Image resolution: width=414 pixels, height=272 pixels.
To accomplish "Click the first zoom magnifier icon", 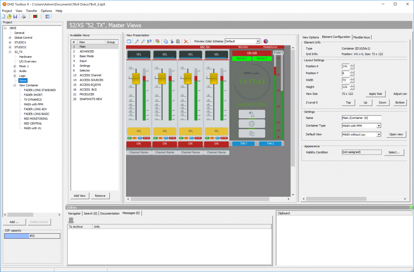I will tap(137, 41).
